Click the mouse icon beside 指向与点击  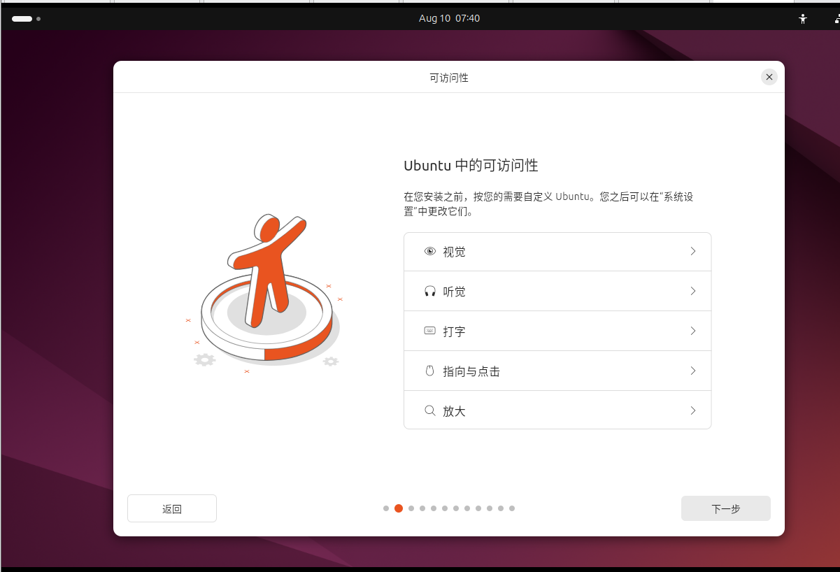tap(430, 371)
